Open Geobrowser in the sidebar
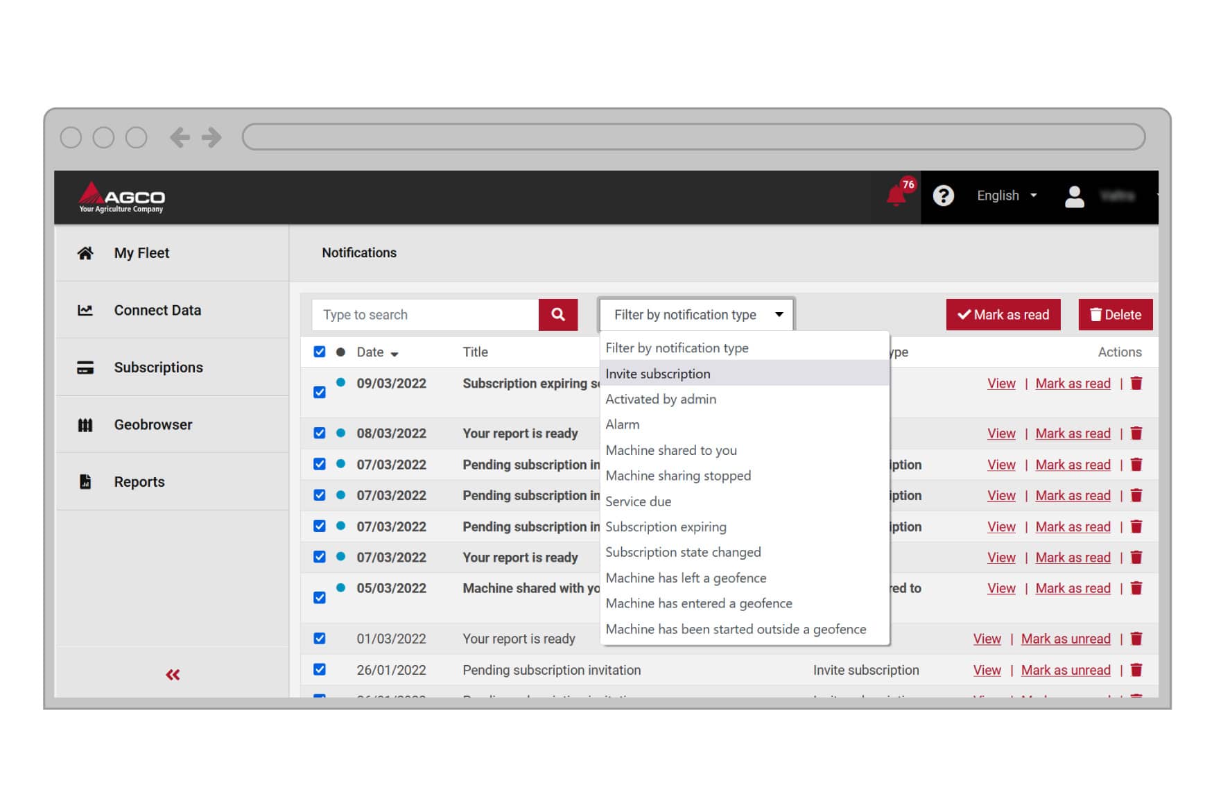The height and width of the screenshot is (810, 1214). (x=172, y=424)
